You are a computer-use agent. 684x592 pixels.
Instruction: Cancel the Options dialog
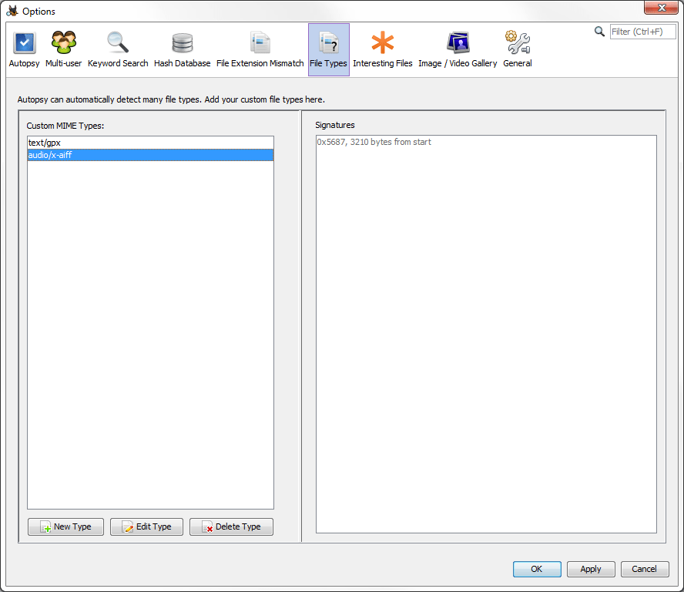[644, 569]
